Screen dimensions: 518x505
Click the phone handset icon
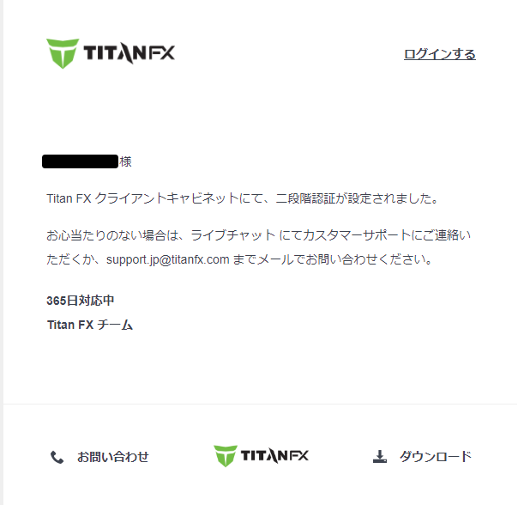[57, 458]
